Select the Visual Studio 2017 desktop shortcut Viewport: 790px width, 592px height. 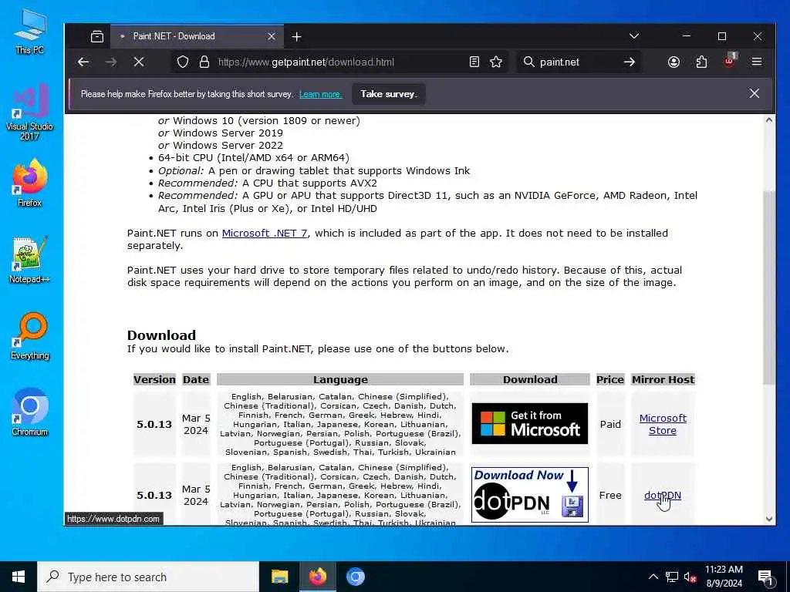pyautogui.click(x=30, y=112)
